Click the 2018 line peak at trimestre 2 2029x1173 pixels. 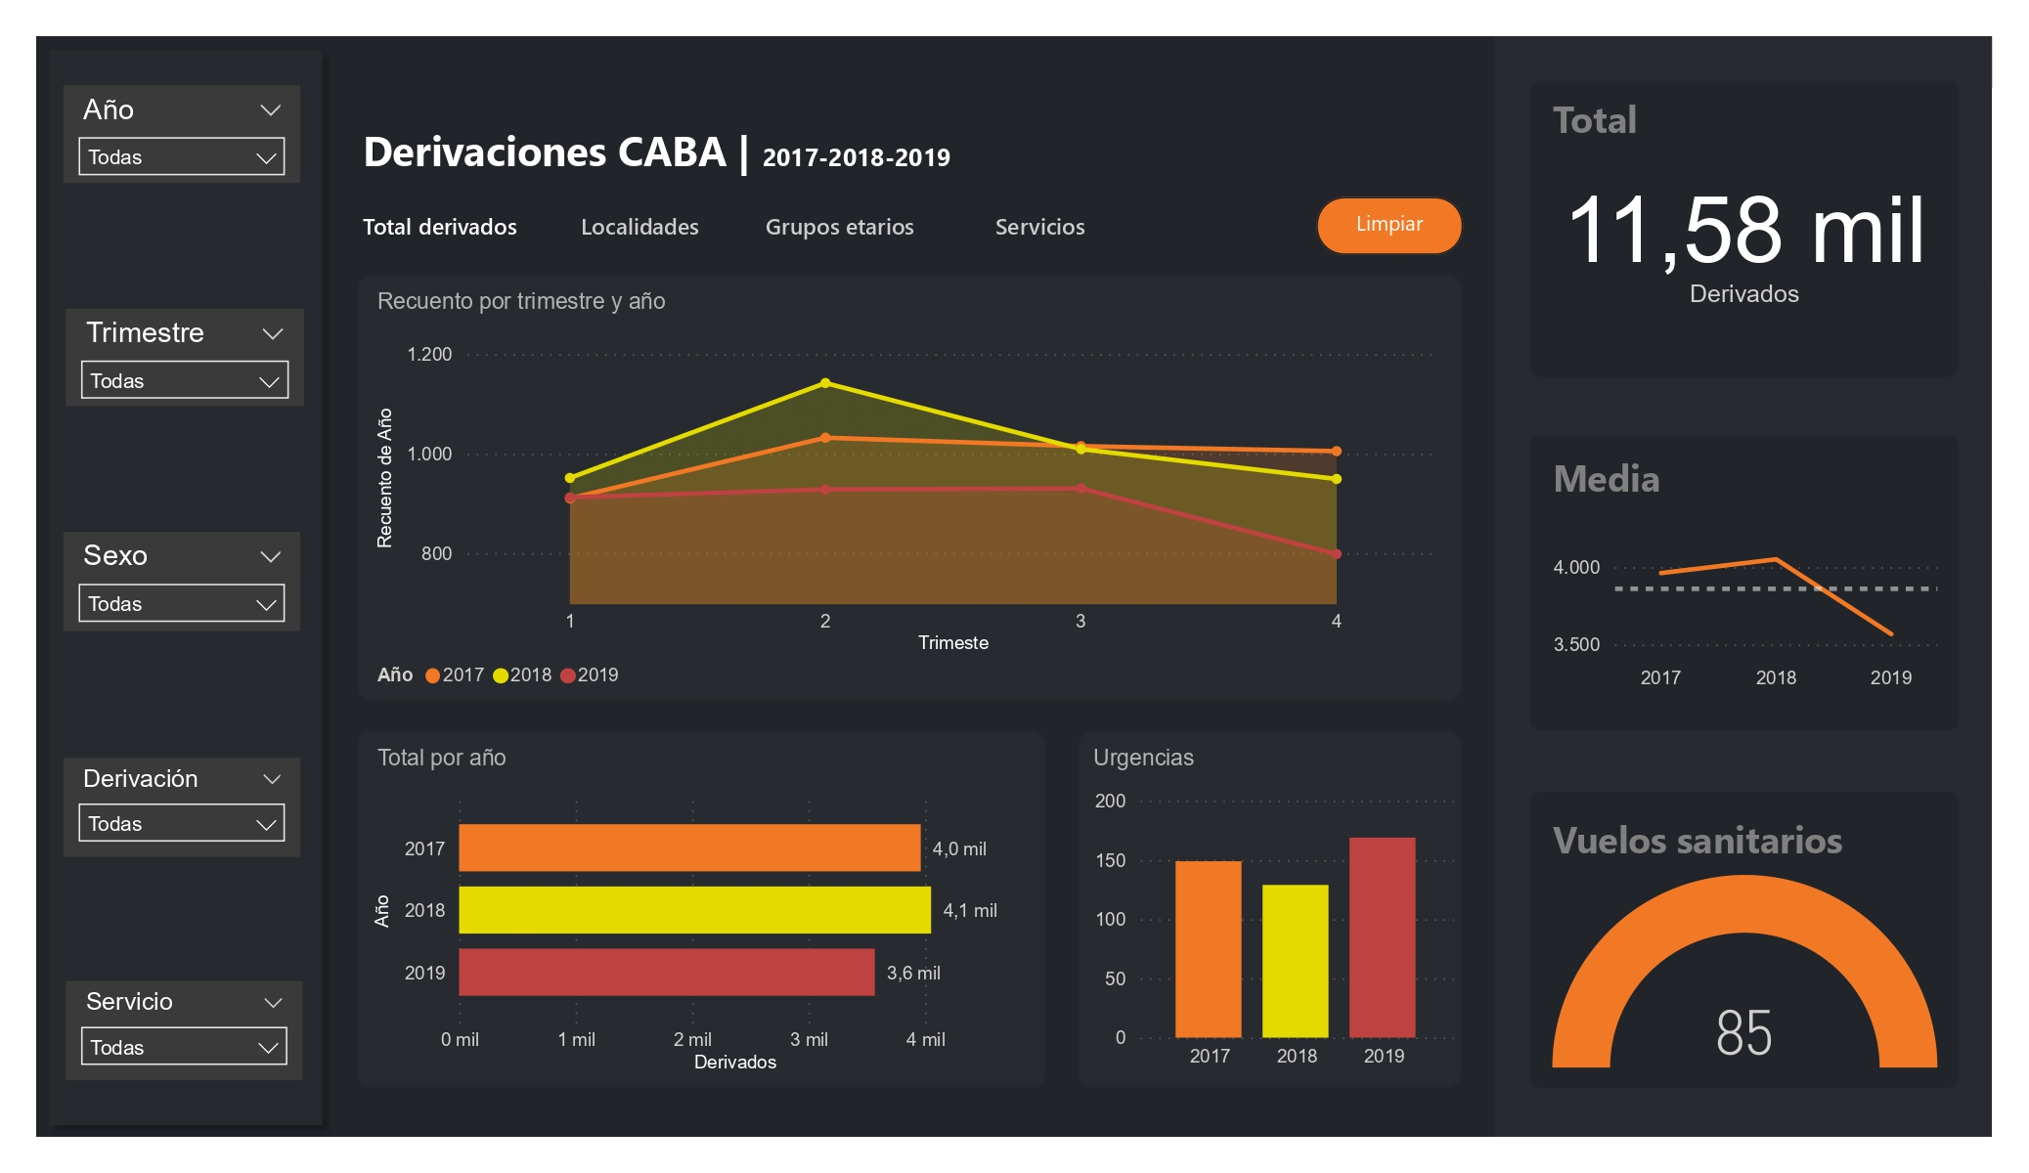coord(824,383)
